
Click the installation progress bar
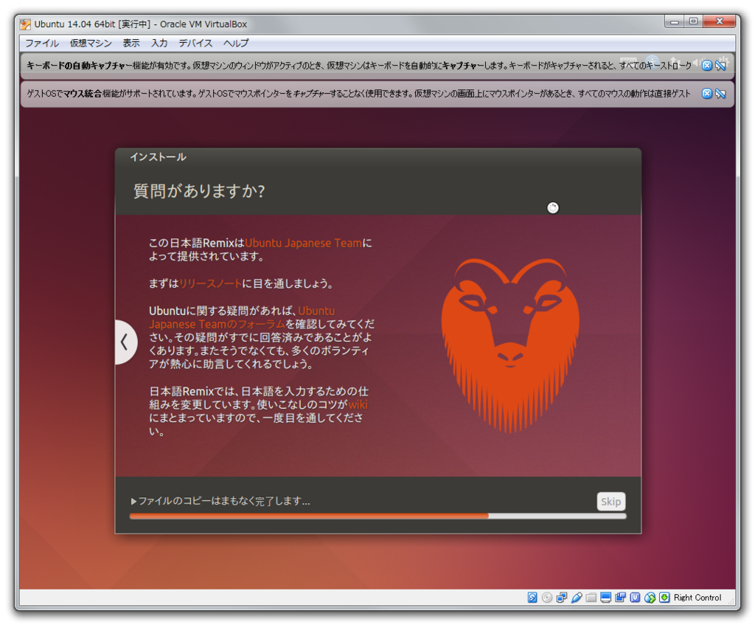[x=378, y=516]
